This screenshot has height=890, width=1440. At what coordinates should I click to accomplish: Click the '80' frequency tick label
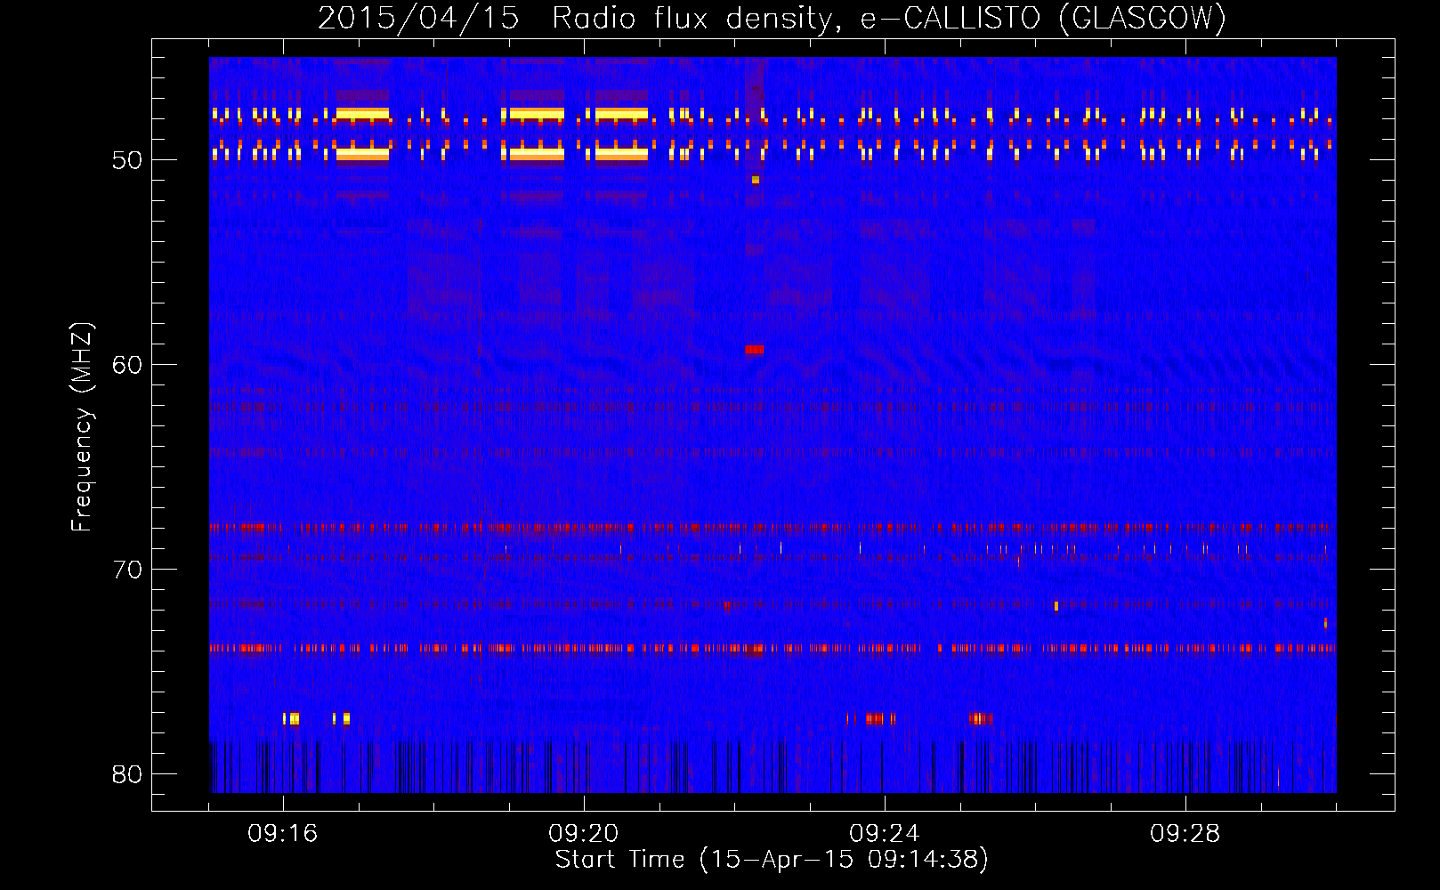pos(127,774)
